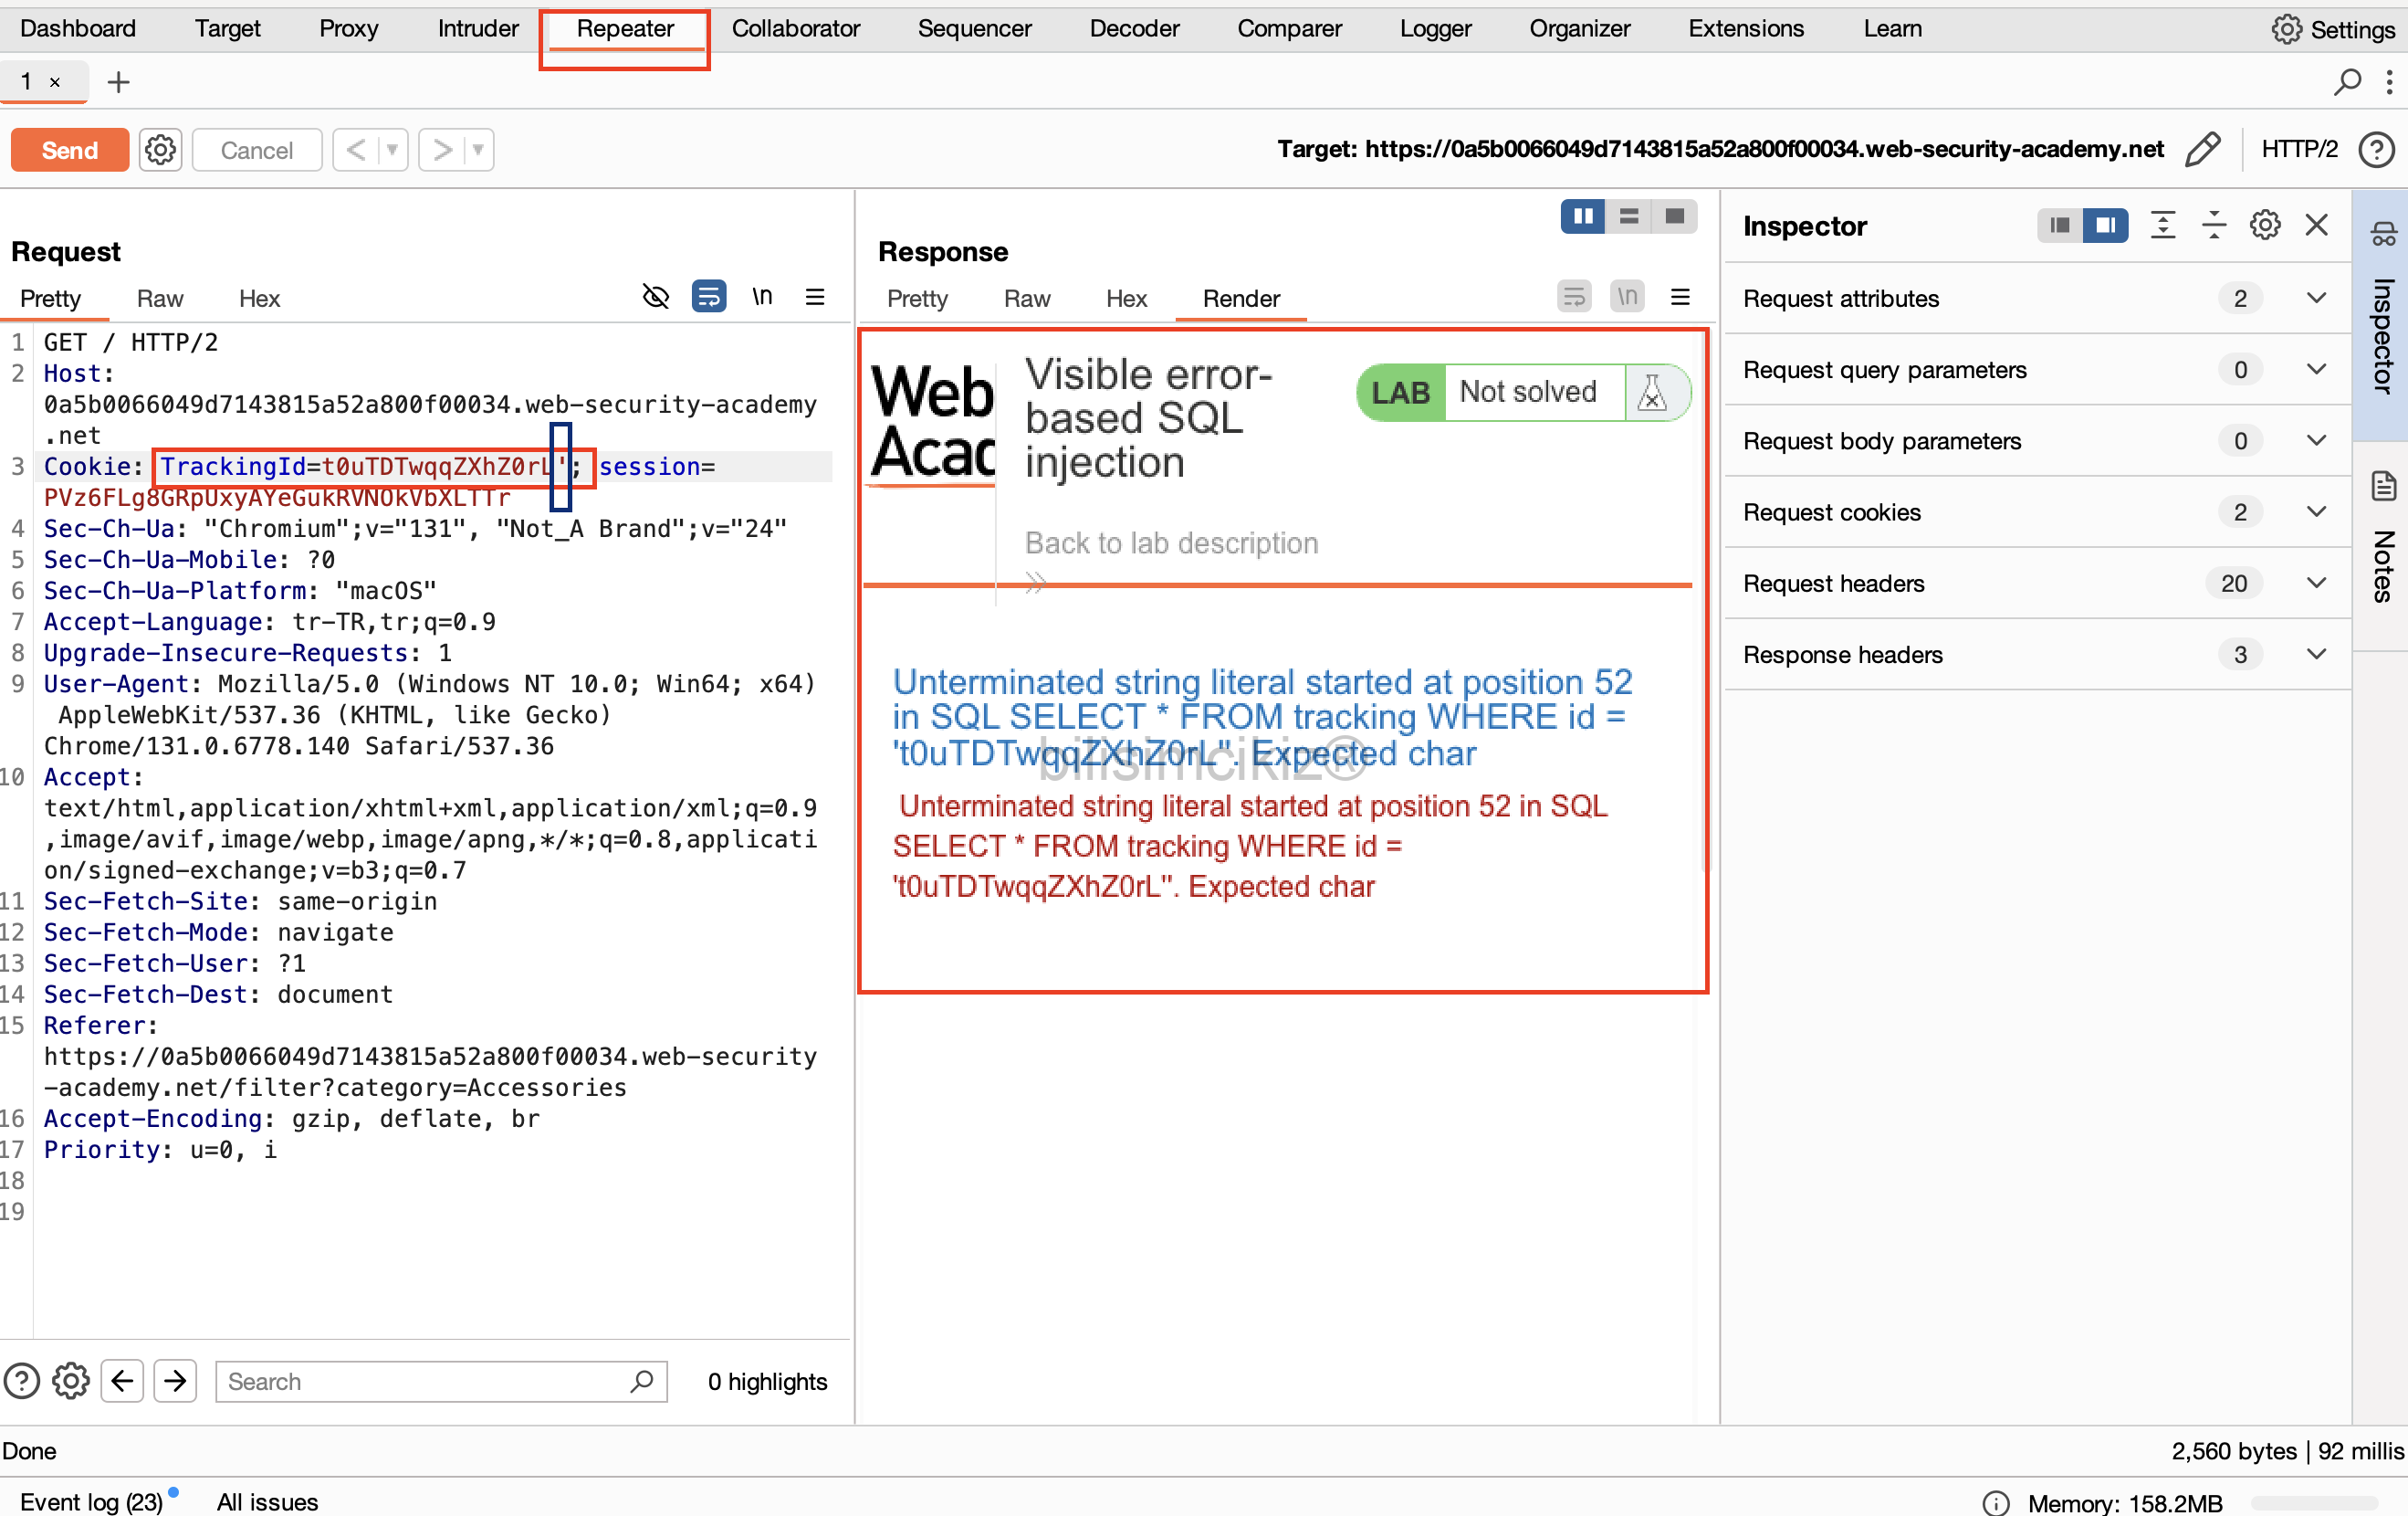
Task: Open the Inspector settings gear icon
Action: 2264,226
